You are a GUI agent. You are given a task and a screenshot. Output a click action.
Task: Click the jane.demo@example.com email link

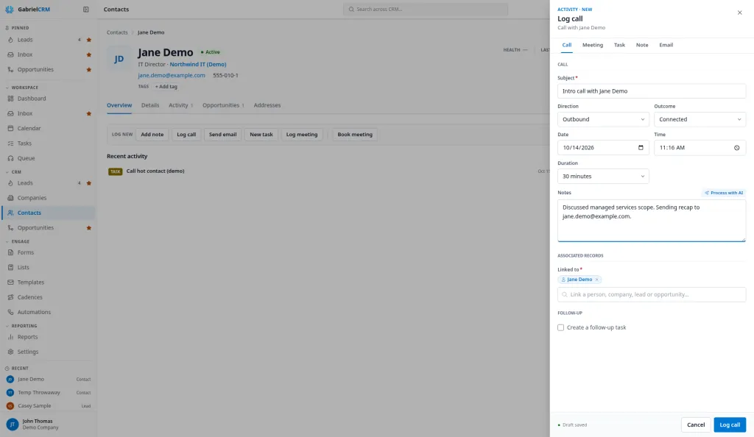click(171, 75)
